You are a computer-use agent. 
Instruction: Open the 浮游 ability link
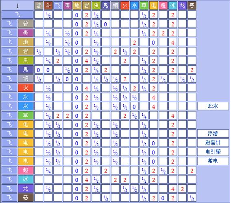click(x=213, y=134)
